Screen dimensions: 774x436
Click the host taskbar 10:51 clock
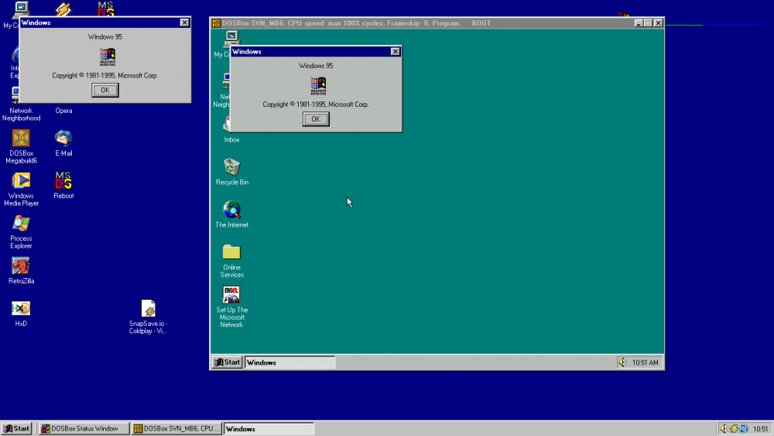pyautogui.click(x=760, y=428)
